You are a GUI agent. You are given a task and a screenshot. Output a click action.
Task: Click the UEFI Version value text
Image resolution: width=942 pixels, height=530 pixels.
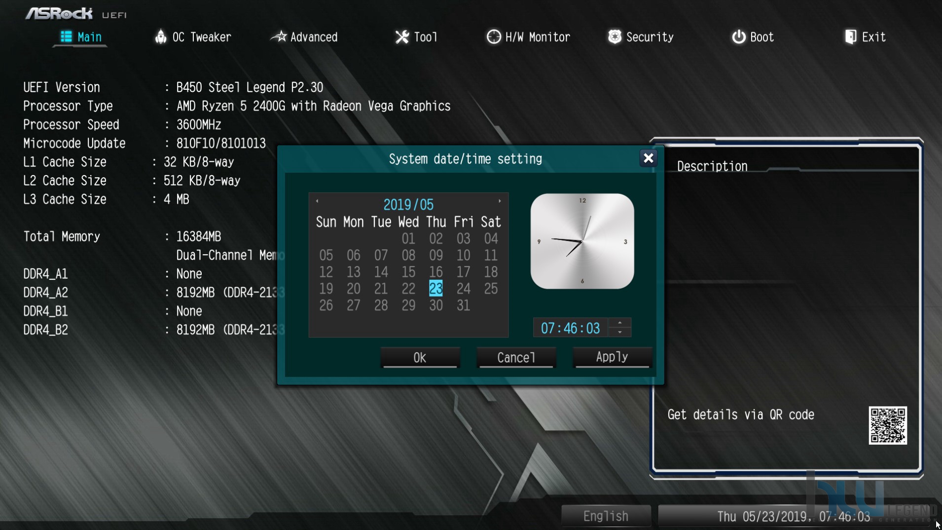250,87
